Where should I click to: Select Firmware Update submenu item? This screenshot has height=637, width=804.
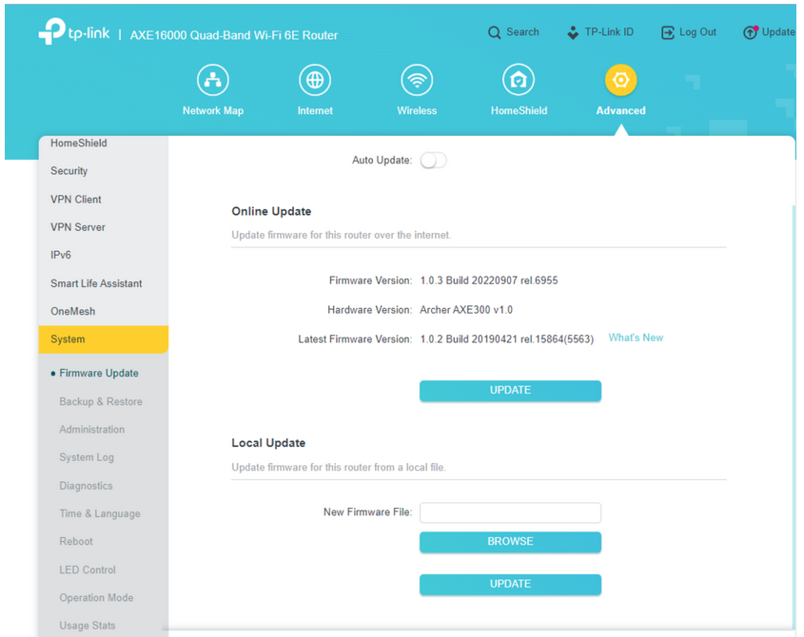click(98, 373)
